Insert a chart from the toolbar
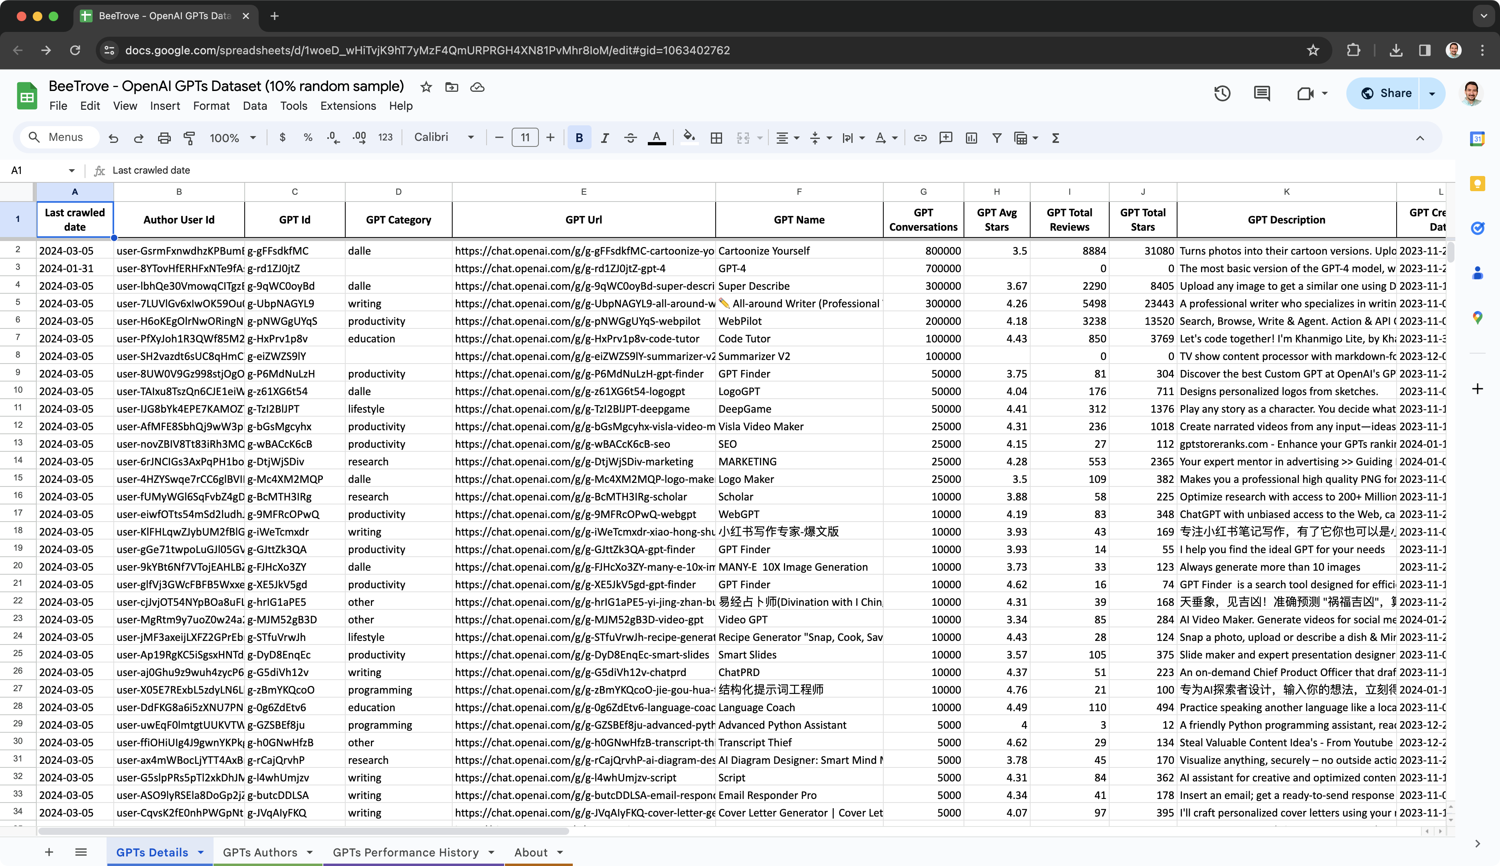This screenshot has height=866, width=1500. (971, 138)
